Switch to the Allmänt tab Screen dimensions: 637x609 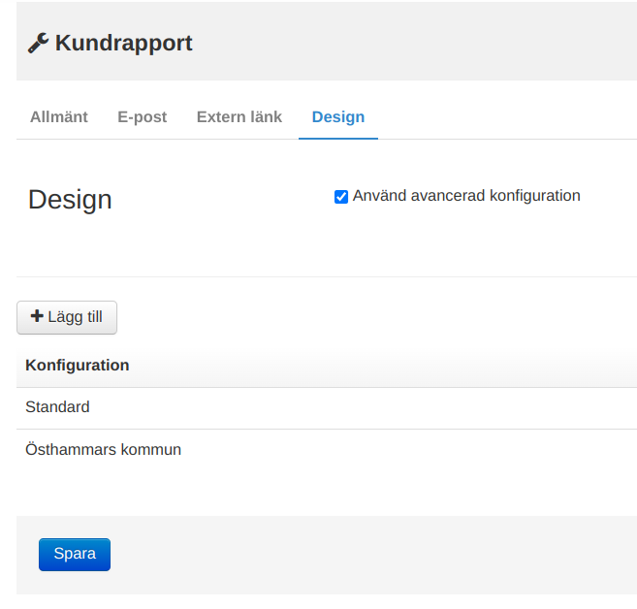point(59,117)
